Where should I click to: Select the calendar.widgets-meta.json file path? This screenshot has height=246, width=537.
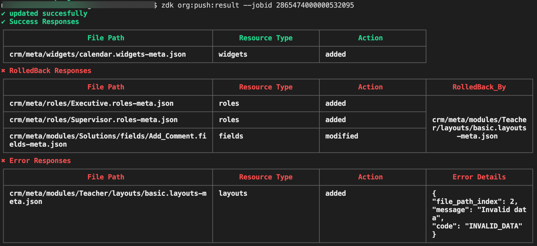tap(98, 54)
